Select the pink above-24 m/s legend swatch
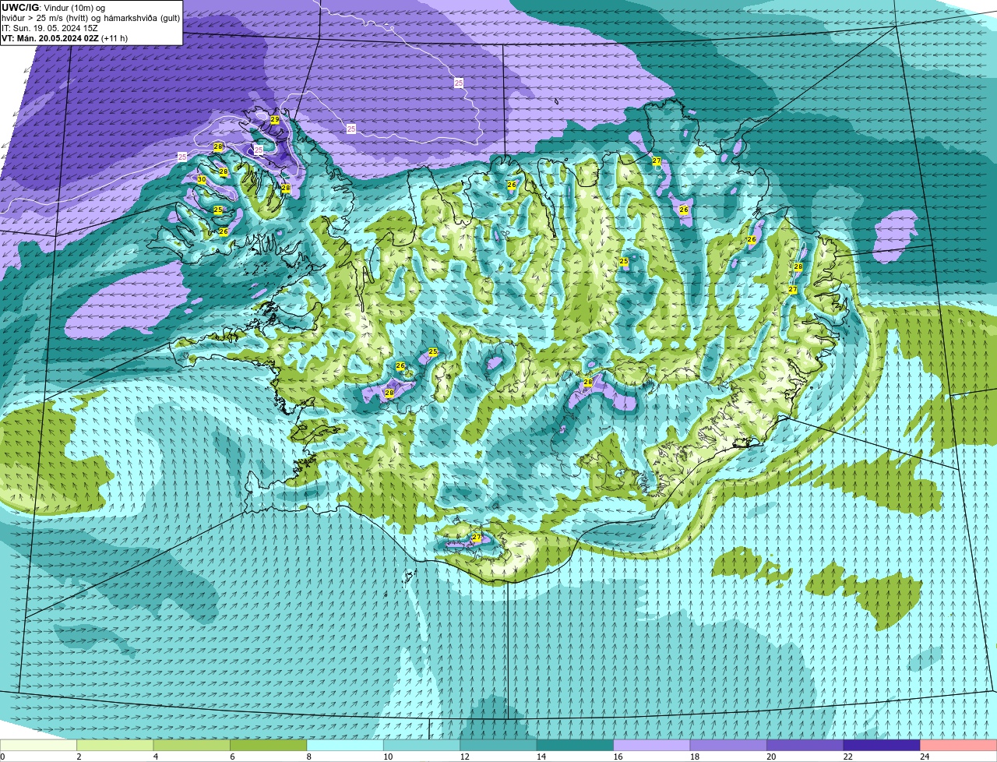Viewport: 997px width, 762px height. pos(959,745)
